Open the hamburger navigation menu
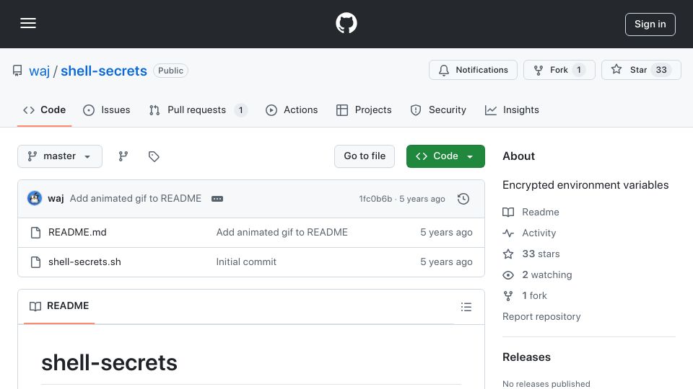 [28, 23]
